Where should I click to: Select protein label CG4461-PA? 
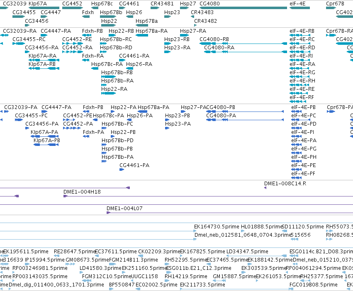tap(134, 165)
